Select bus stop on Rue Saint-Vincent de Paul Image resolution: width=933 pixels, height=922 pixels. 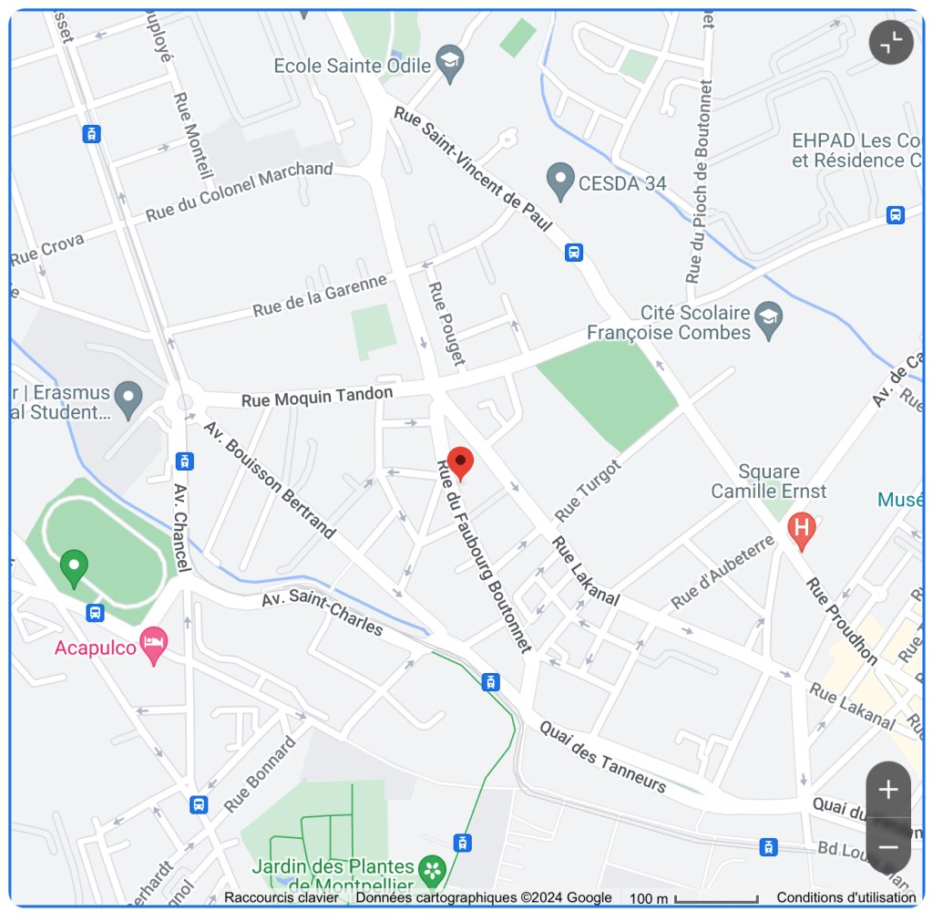574,253
